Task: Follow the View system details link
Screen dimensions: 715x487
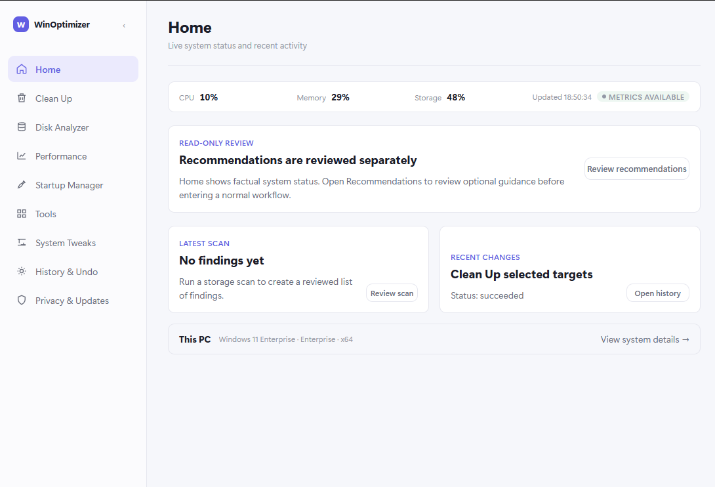Action: tap(645, 339)
